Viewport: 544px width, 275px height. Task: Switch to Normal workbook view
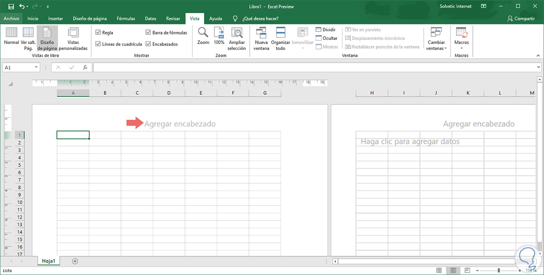11,36
